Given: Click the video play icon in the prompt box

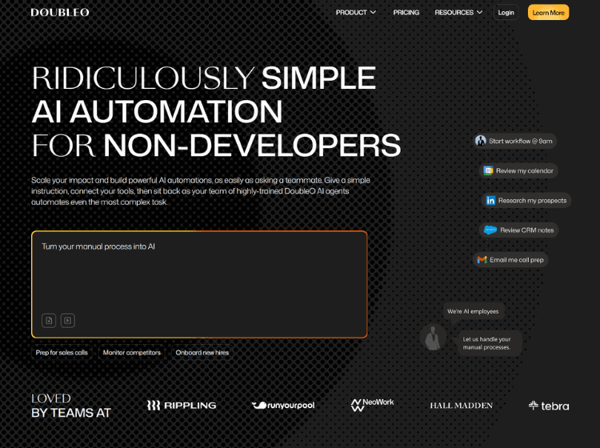Looking at the screenshot, I should (68, 320).
